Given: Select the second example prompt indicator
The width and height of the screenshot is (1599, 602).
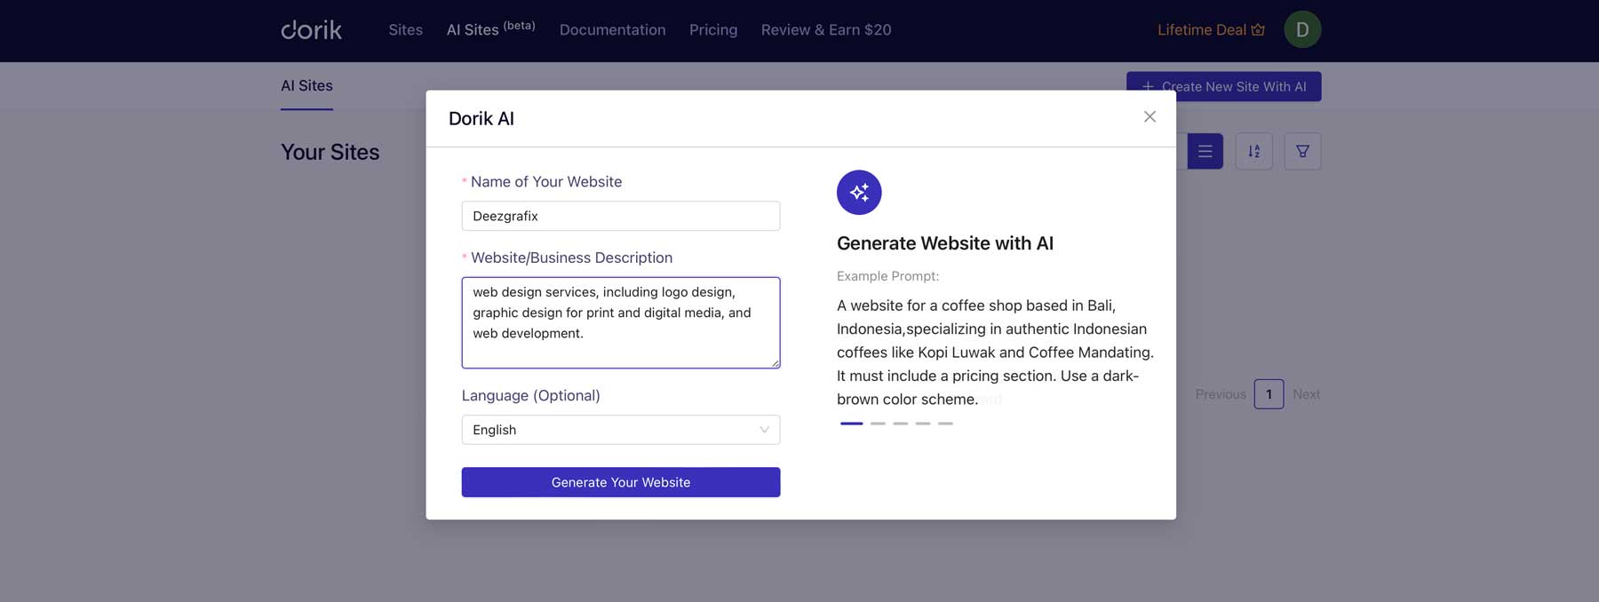Looking at the screenshot, I should 878,424.
